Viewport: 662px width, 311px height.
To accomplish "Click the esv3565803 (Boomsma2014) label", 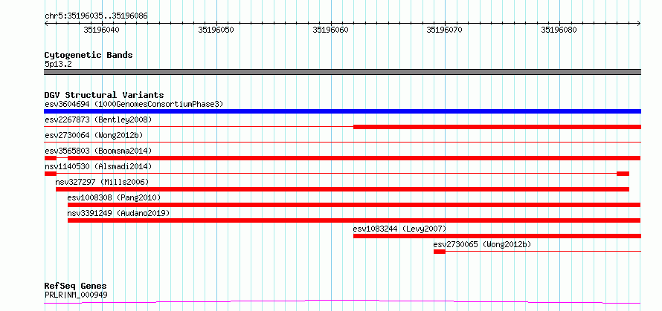I will (x=98, y=151).
